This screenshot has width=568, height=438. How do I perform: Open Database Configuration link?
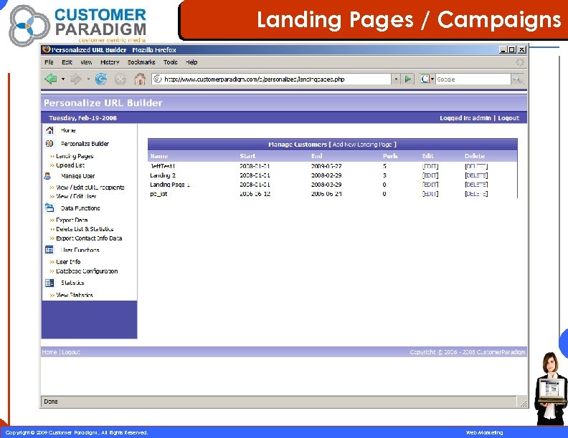pos(87,271)
